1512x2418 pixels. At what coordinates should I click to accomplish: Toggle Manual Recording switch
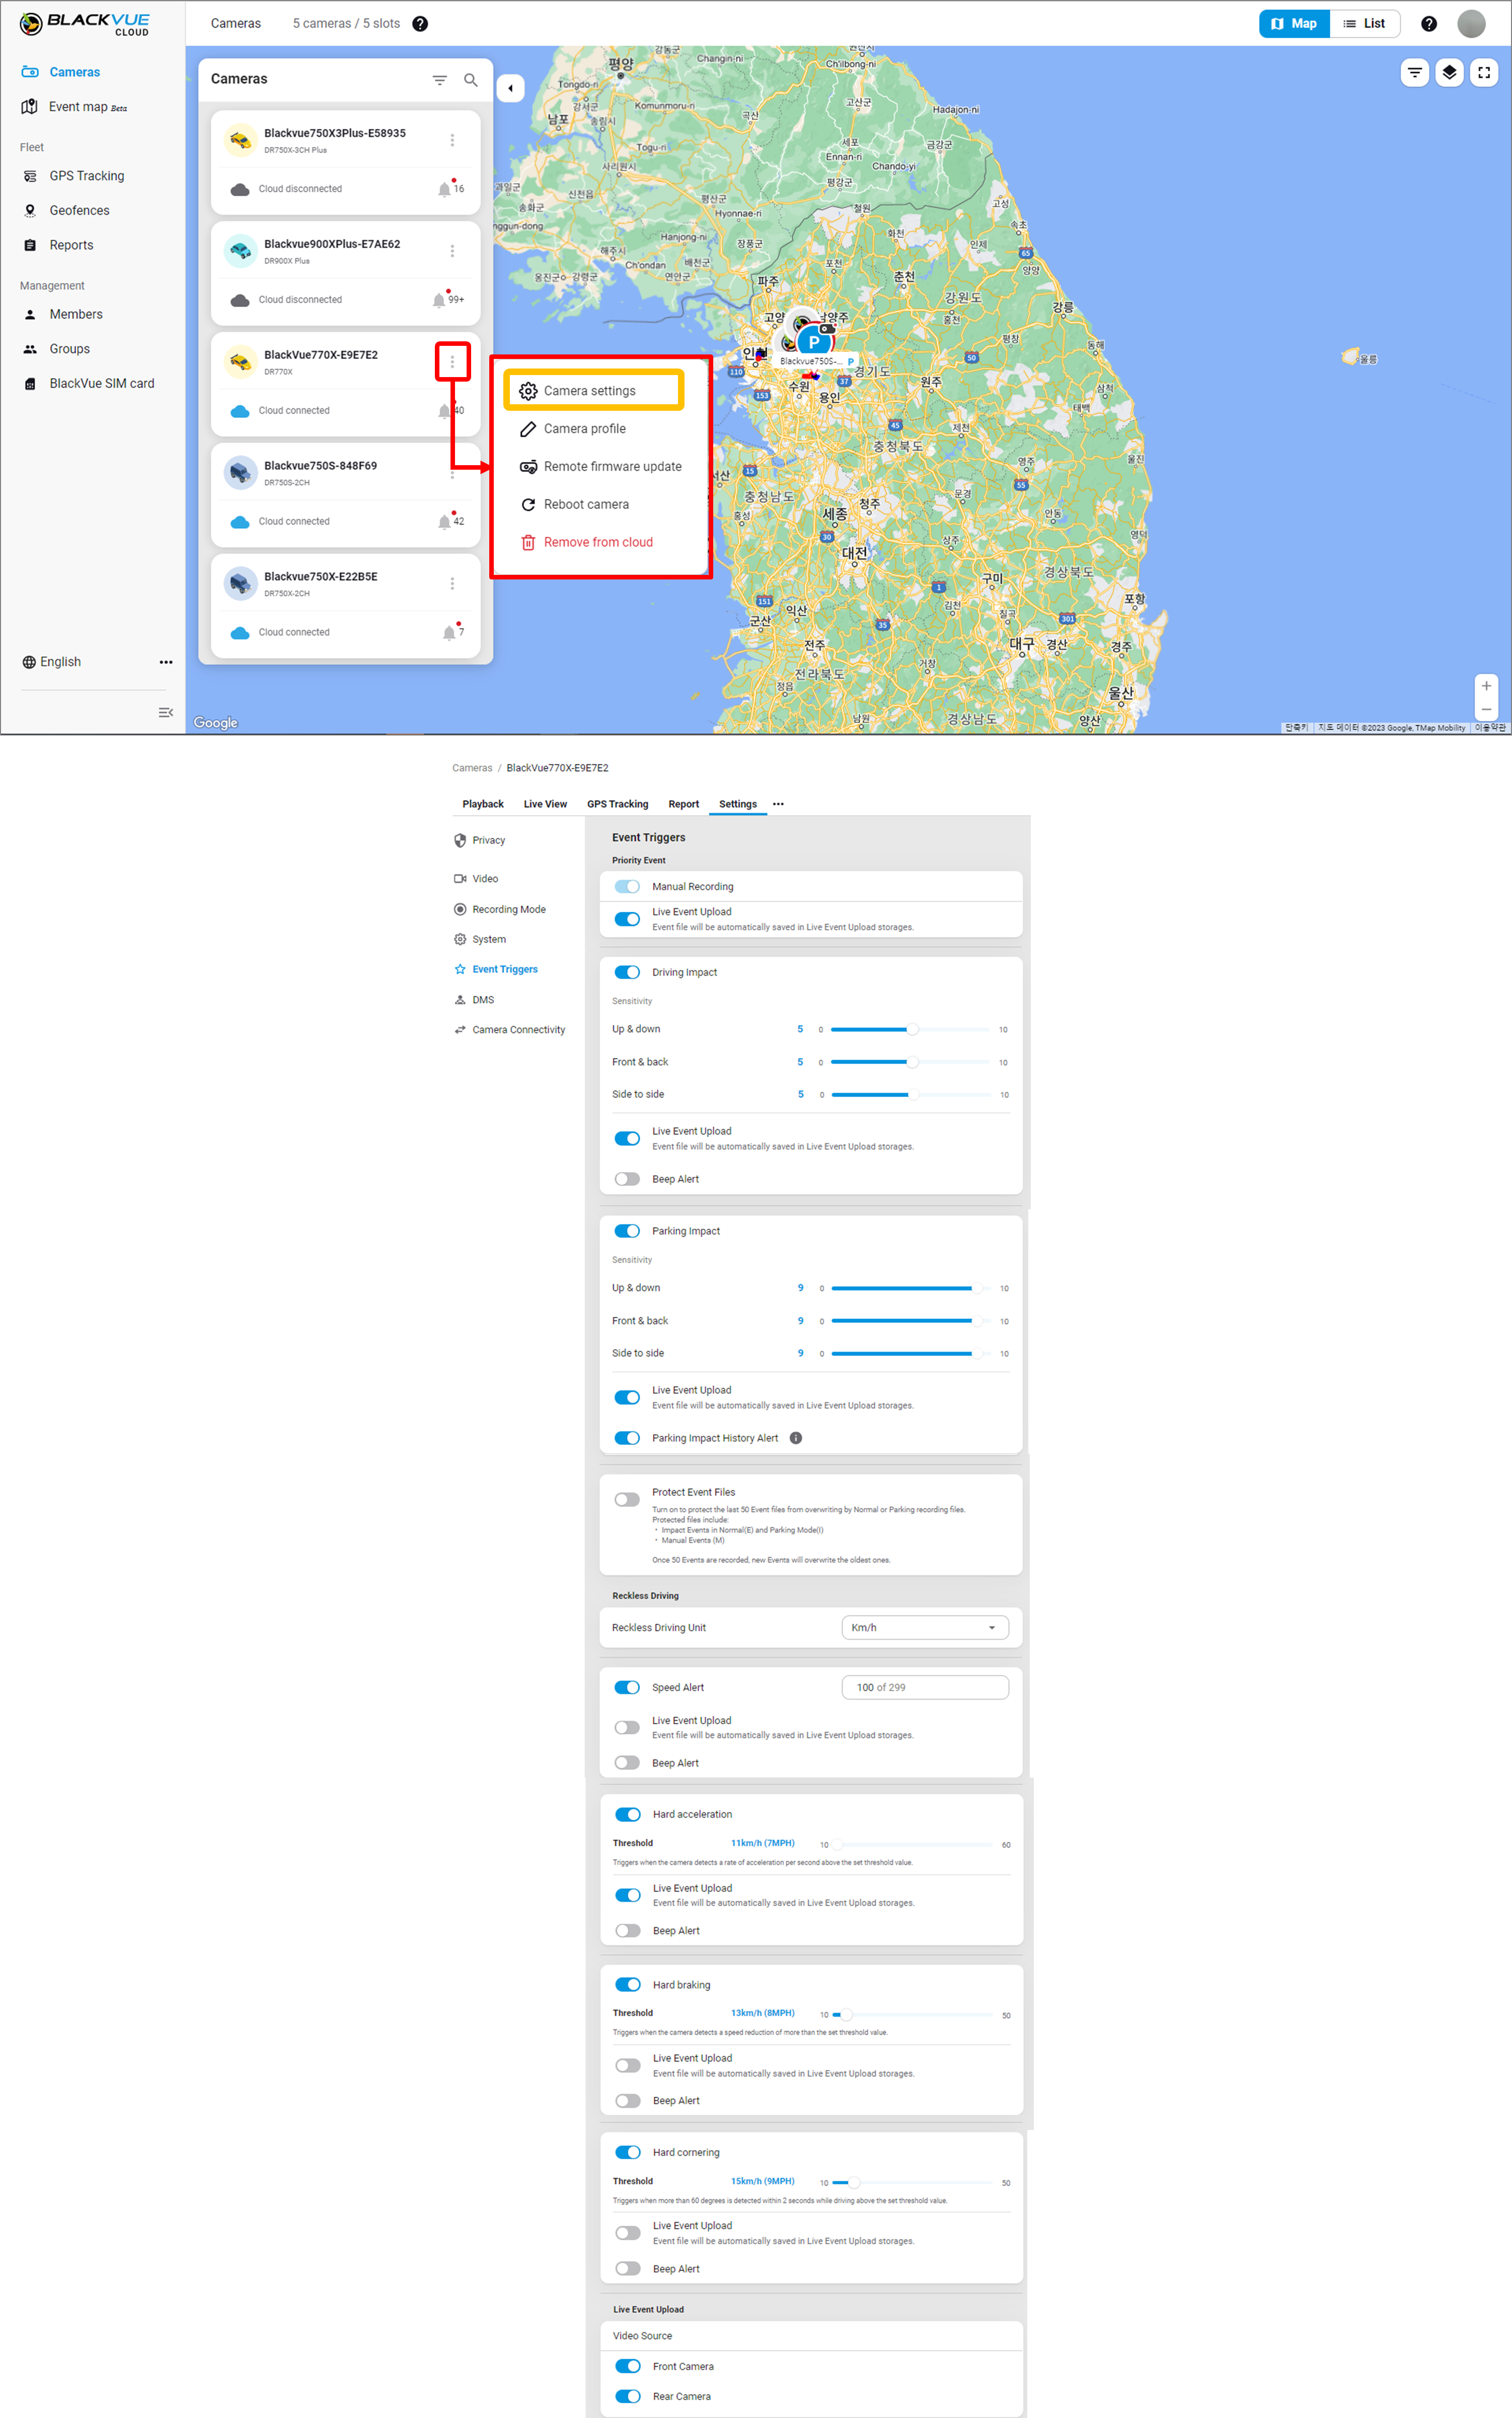pyautogui.click(x=627, y=887)
